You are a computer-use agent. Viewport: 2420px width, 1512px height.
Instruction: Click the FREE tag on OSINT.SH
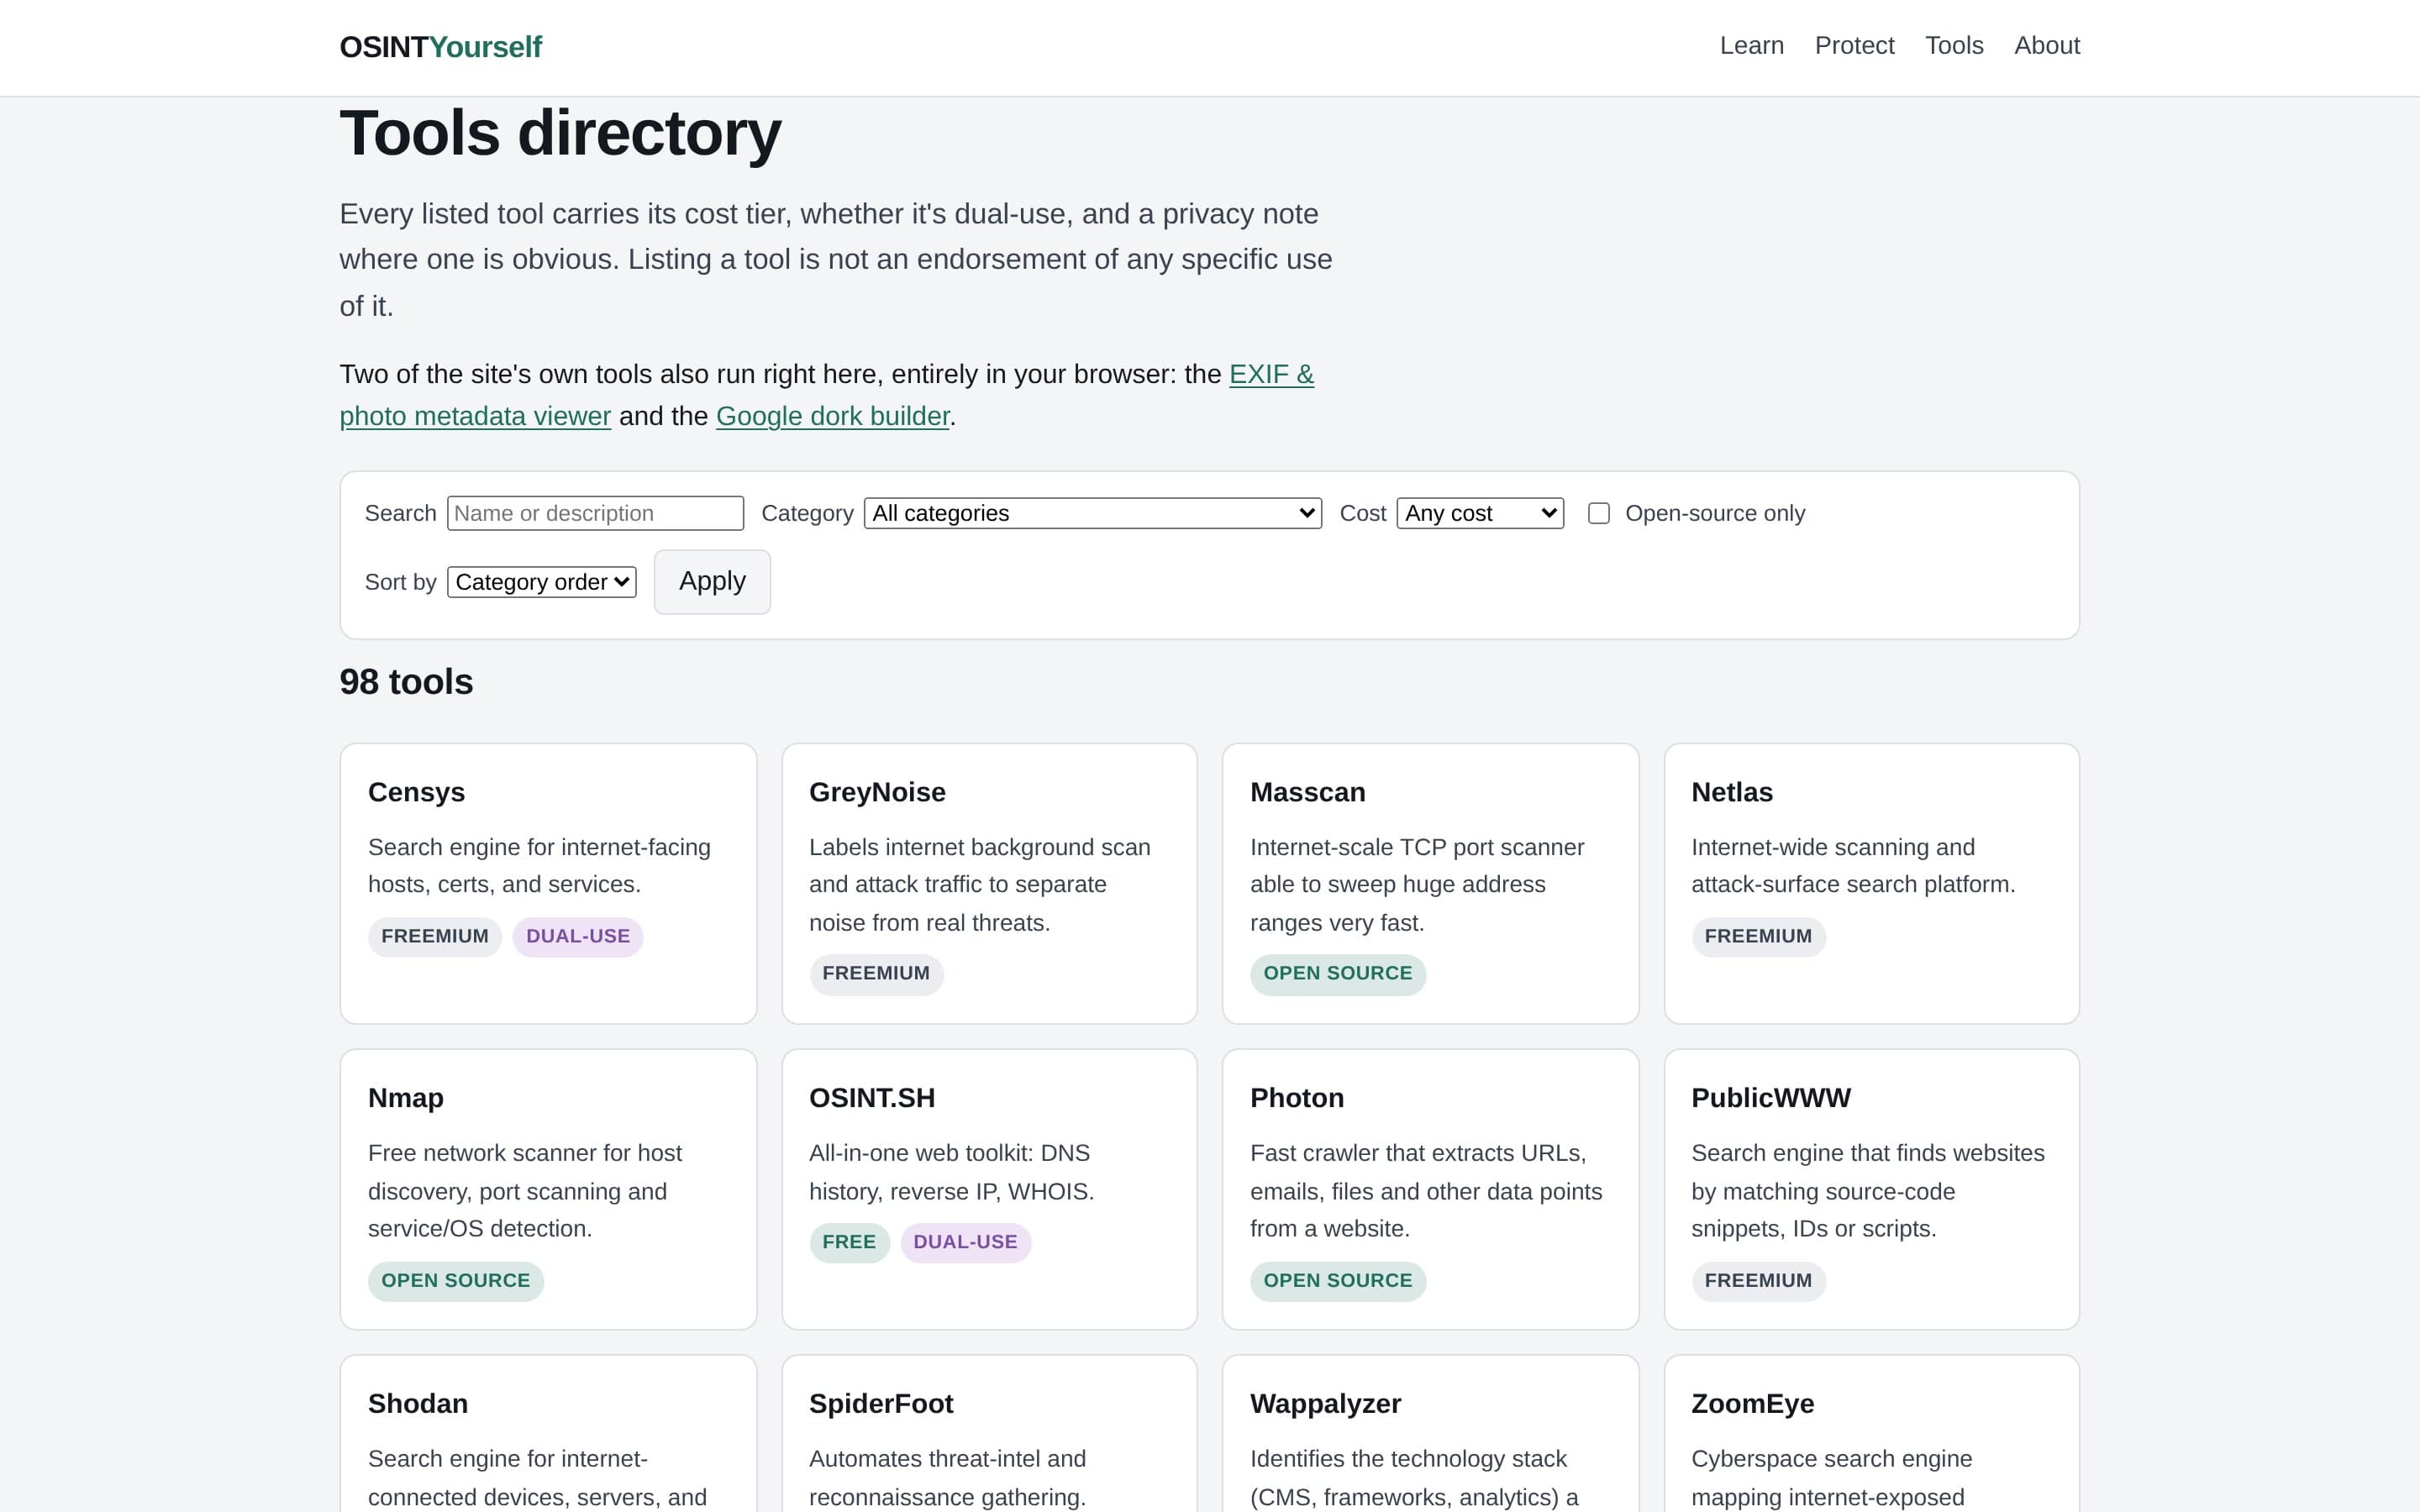(x=849, y=1243)
